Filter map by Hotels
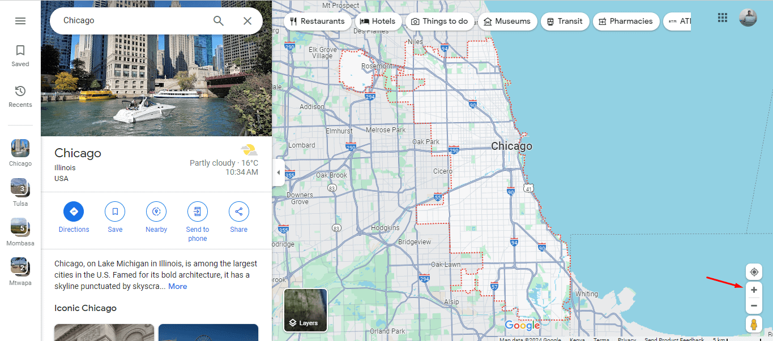This screenshot has height=341, width=773. (x=378, y=21)
